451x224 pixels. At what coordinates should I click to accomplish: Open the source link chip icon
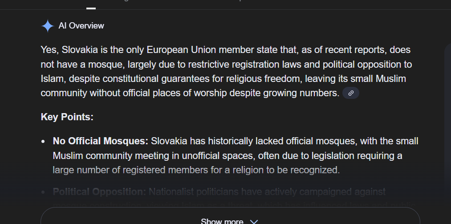351,93
